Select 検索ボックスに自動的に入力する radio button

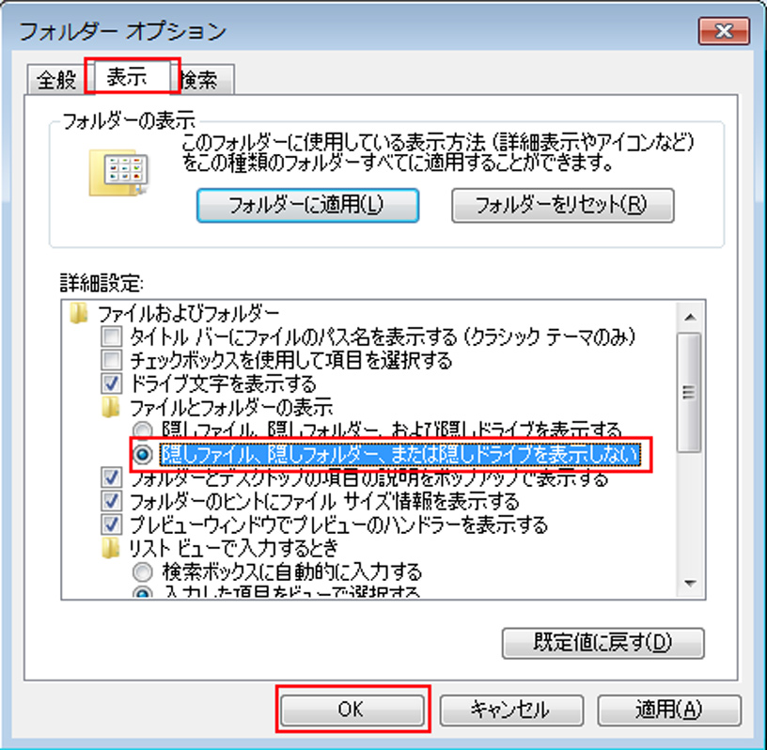click(143, 571)
